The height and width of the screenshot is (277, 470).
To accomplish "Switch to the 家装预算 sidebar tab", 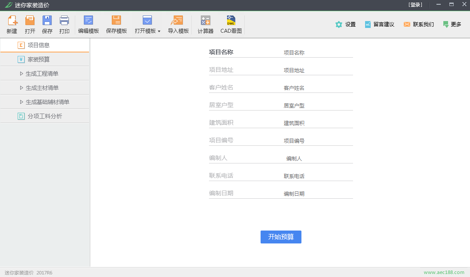I will pos(39,59).
